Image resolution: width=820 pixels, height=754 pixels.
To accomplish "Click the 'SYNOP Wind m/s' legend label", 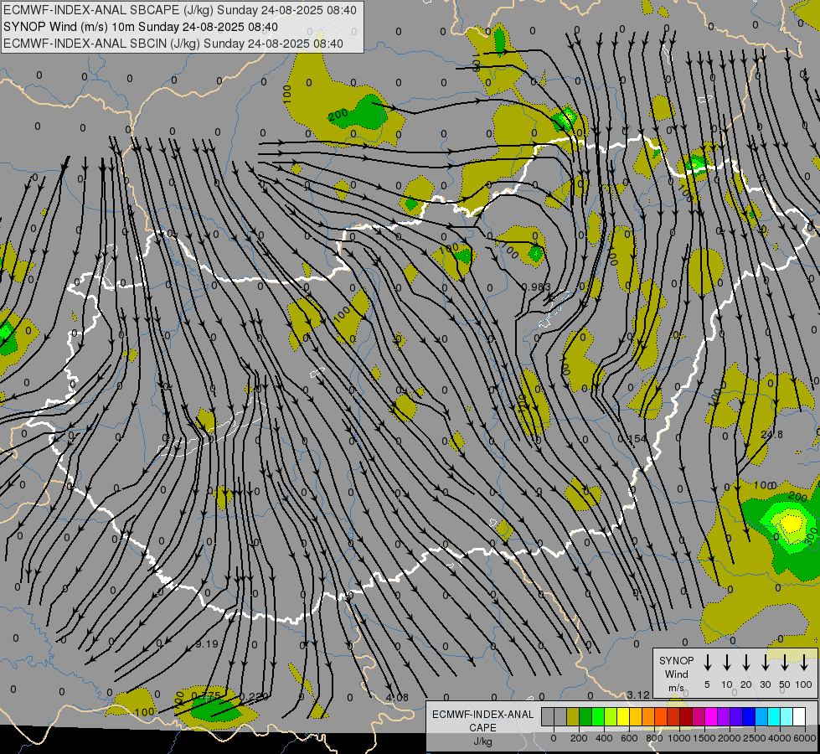I will [x=676, y=674].
